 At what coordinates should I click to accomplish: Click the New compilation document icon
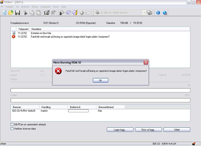coord(4,13)
